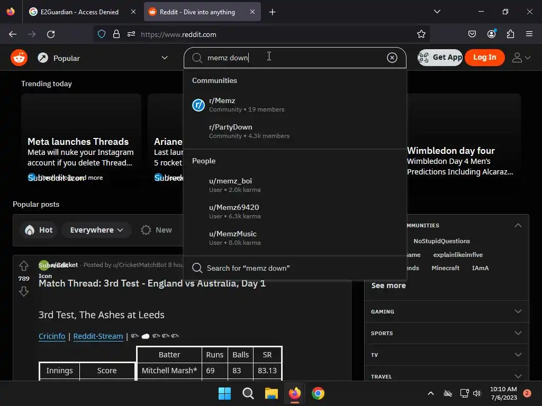Viewport: 542px width, 406px height.
Task: Click search magnifier icon in search box
Action: 197,58
